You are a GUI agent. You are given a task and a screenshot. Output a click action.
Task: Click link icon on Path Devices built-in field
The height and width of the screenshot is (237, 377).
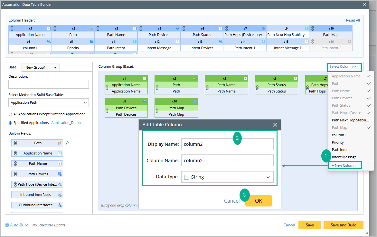click(x=15, y=174)
